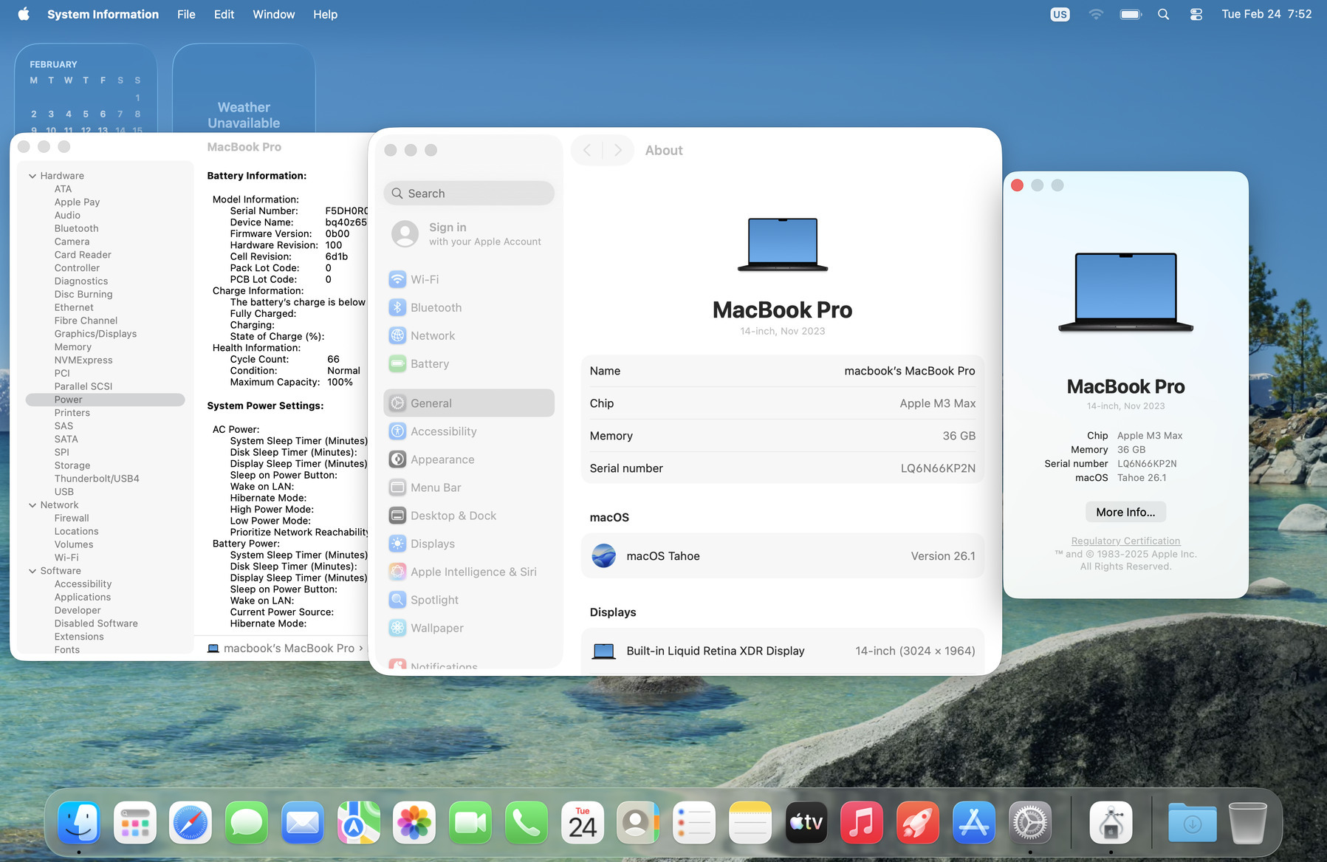Open the Window menu
This screenshot has width=1327, height=862.
click(273, 14)
